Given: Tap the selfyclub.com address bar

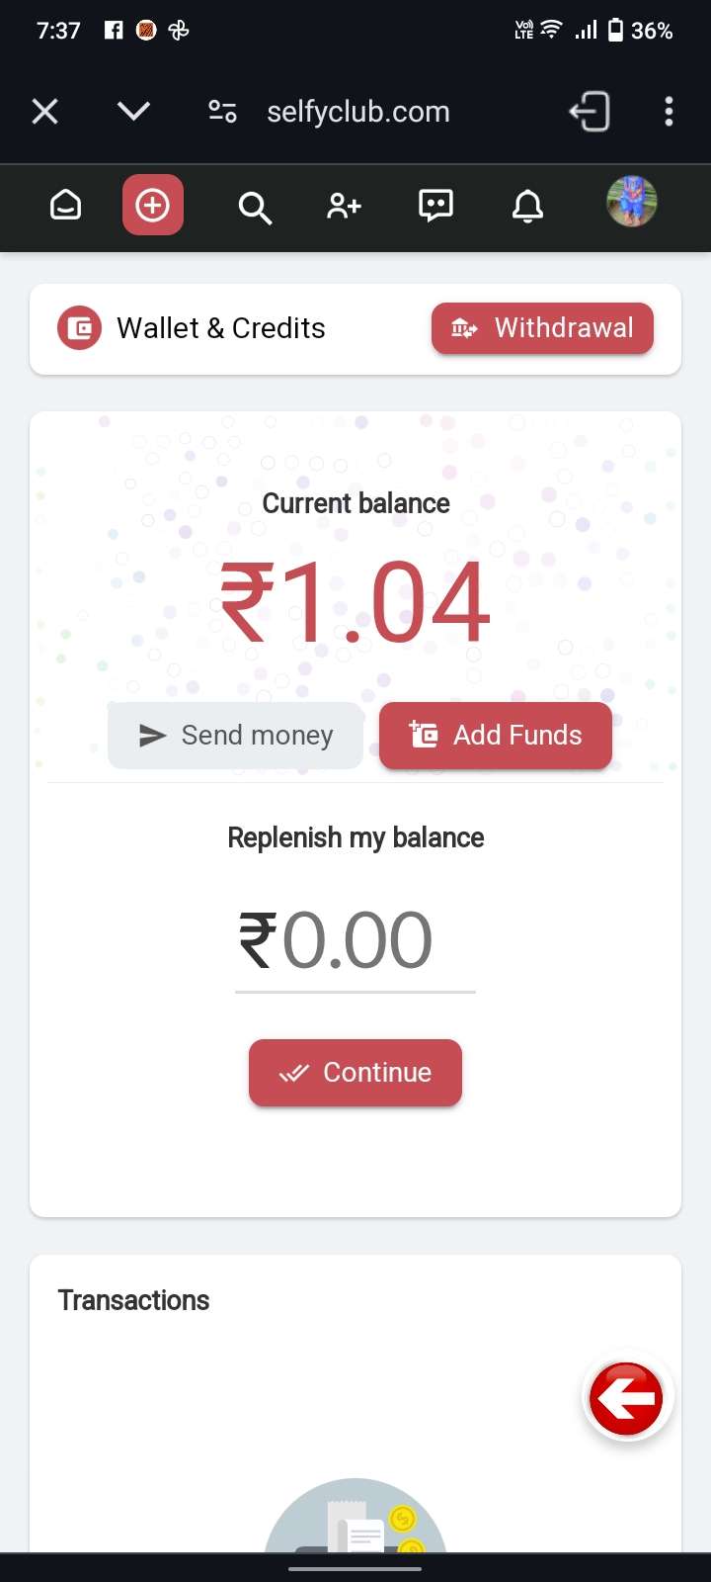Looking at the screenshot, I should [x=358, y=112].
